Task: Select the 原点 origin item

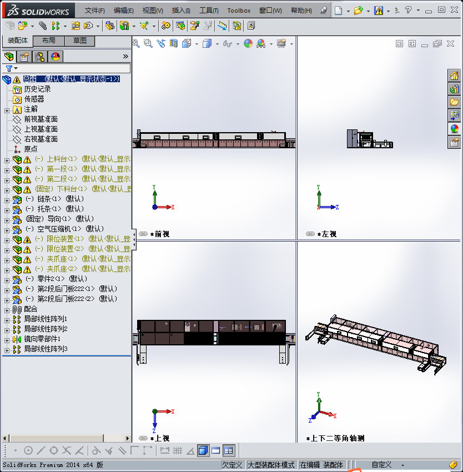Action: 31,149
